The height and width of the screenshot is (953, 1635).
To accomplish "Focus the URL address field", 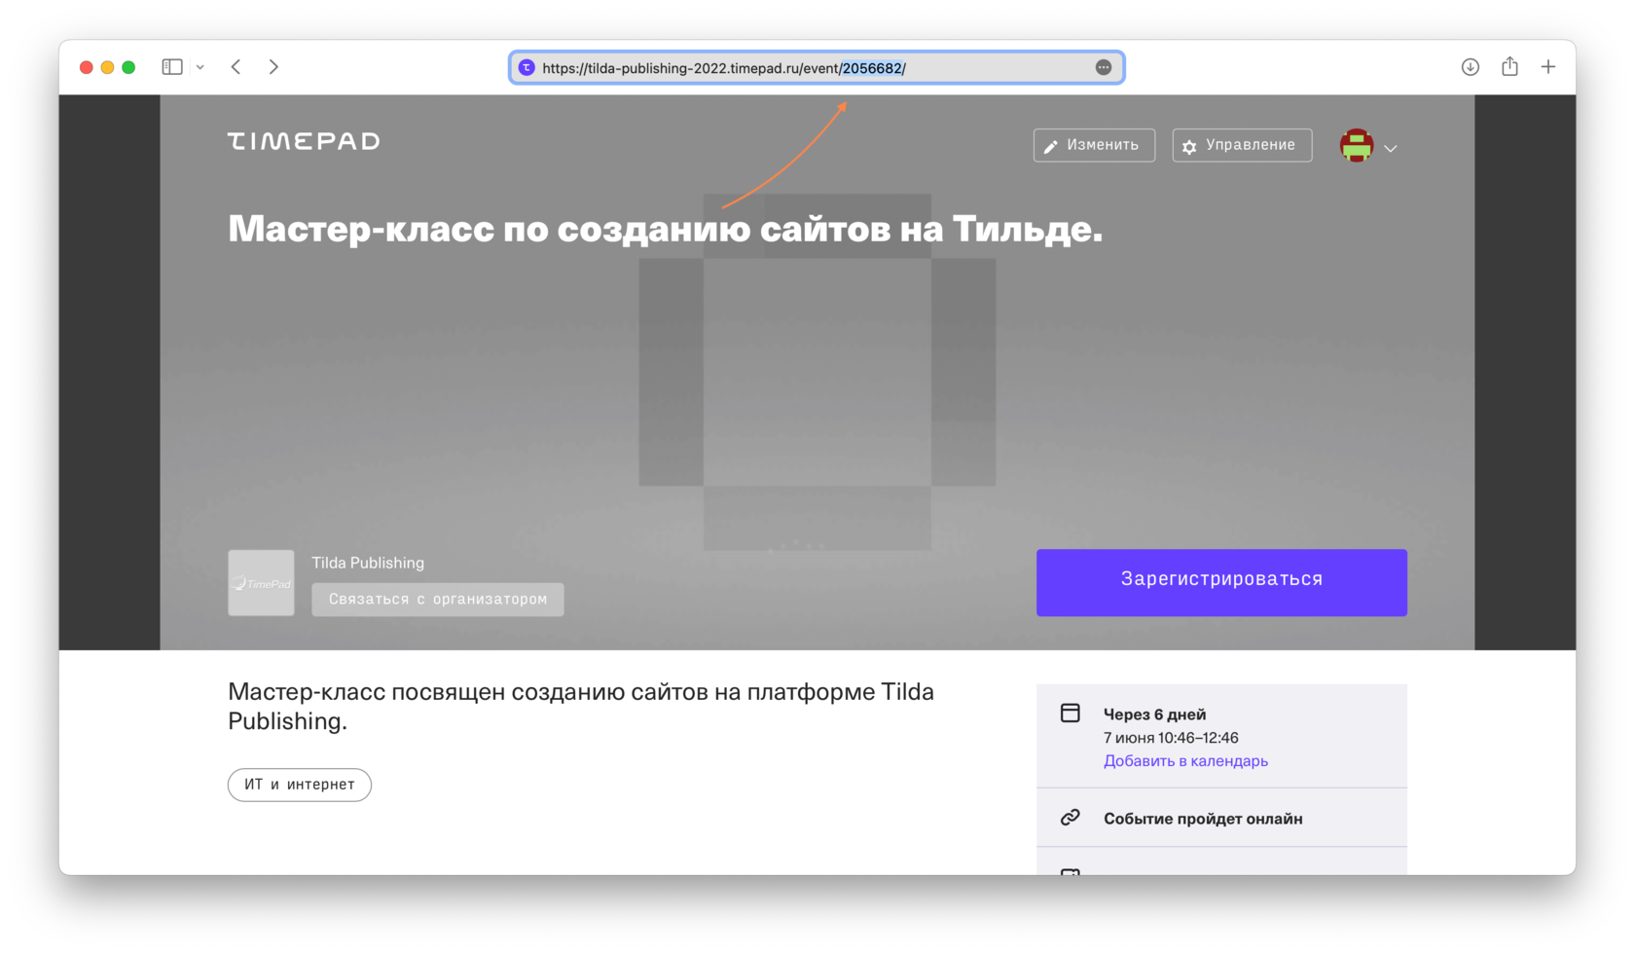I will (817, 67).
